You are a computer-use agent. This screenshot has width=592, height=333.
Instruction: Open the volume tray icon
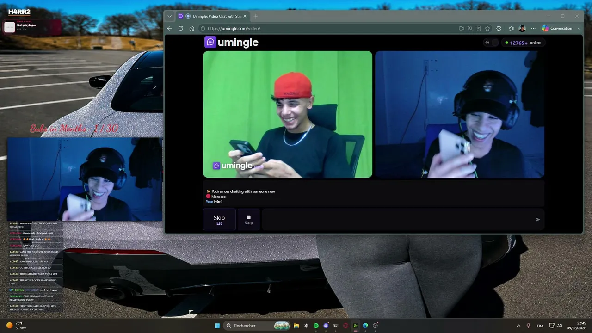[560, 326]
